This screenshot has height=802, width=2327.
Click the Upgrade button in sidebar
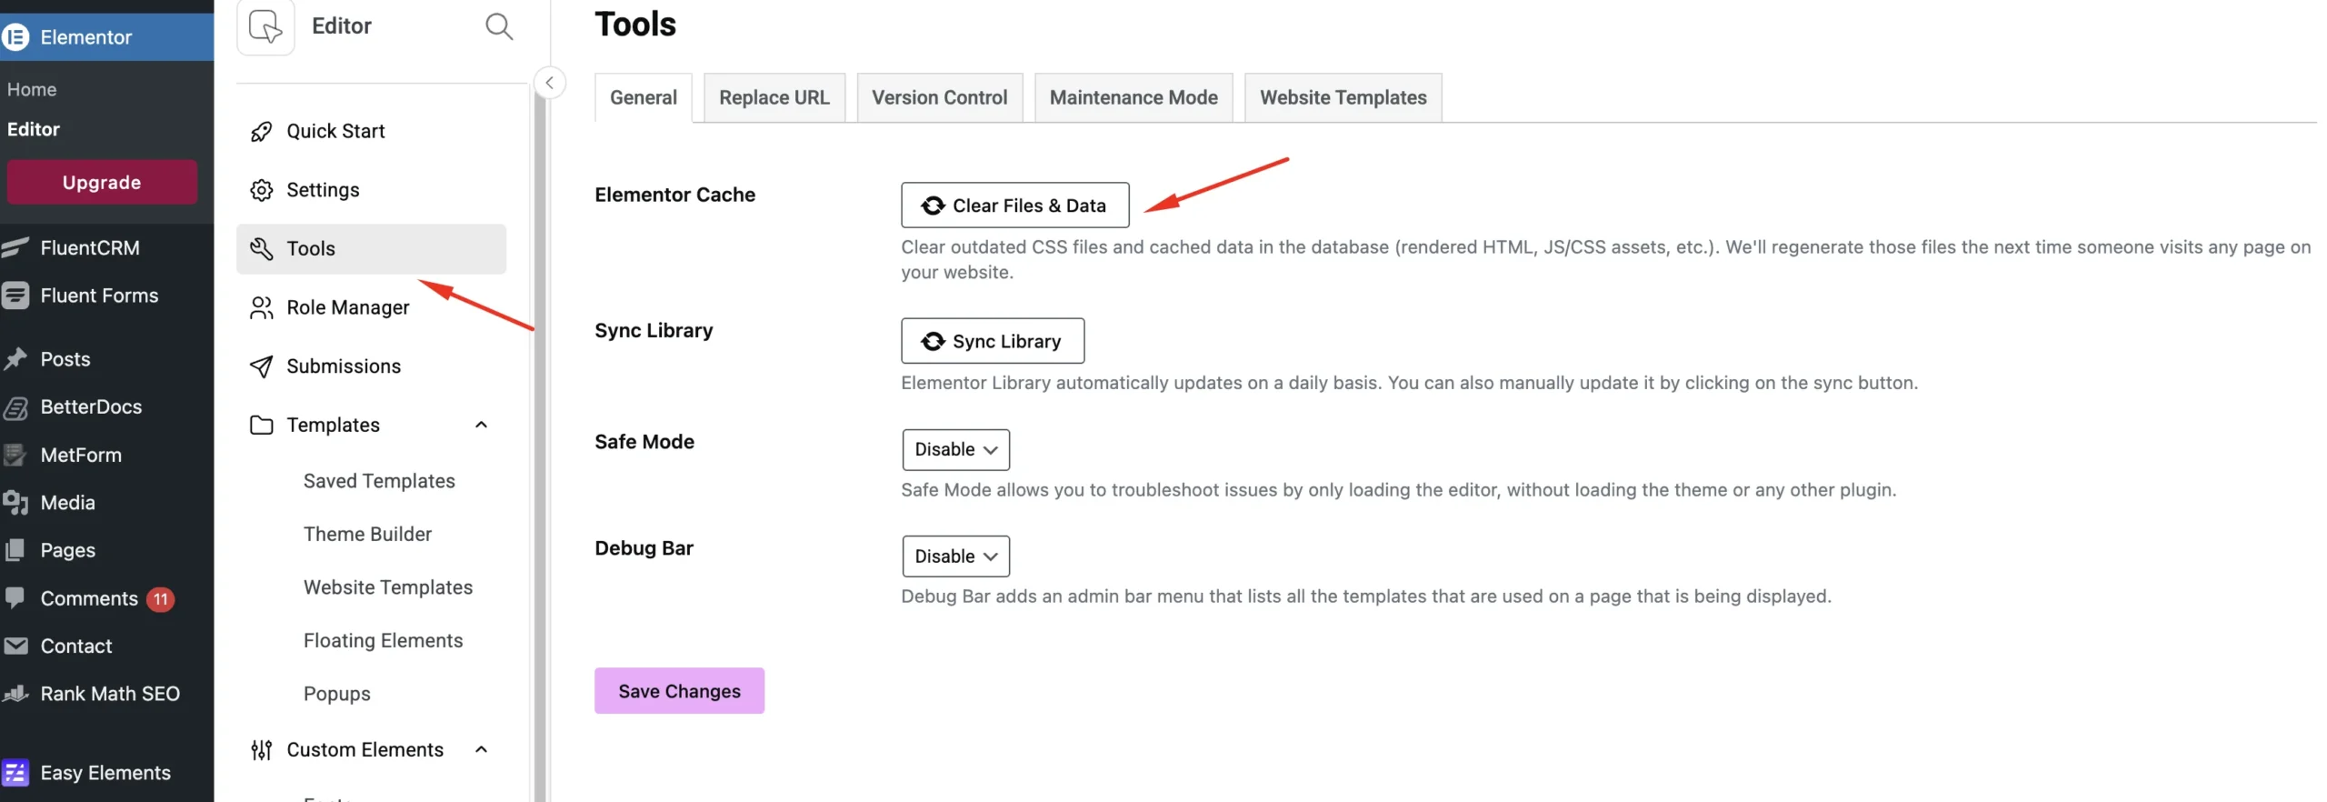click(102, 183)
